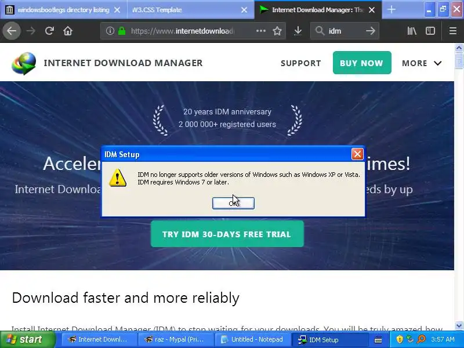The width and height of the screenshot is (464, 348).
Task: Show site information icon in address bar
Action: click(x=110, y=31)
